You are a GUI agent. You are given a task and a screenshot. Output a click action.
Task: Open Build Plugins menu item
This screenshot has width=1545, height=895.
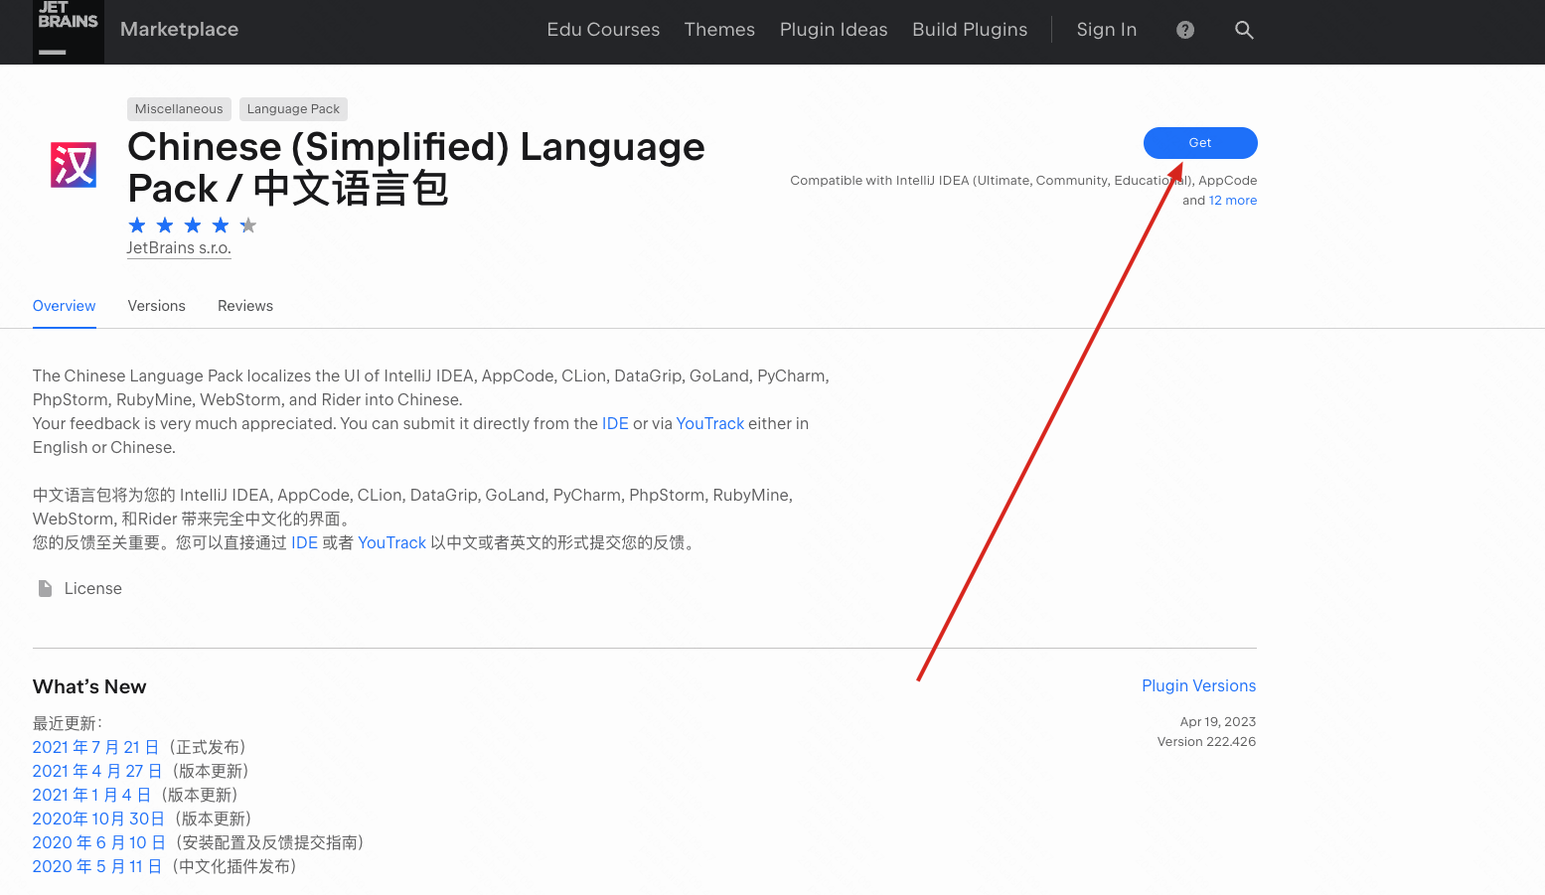coord(970,30)
